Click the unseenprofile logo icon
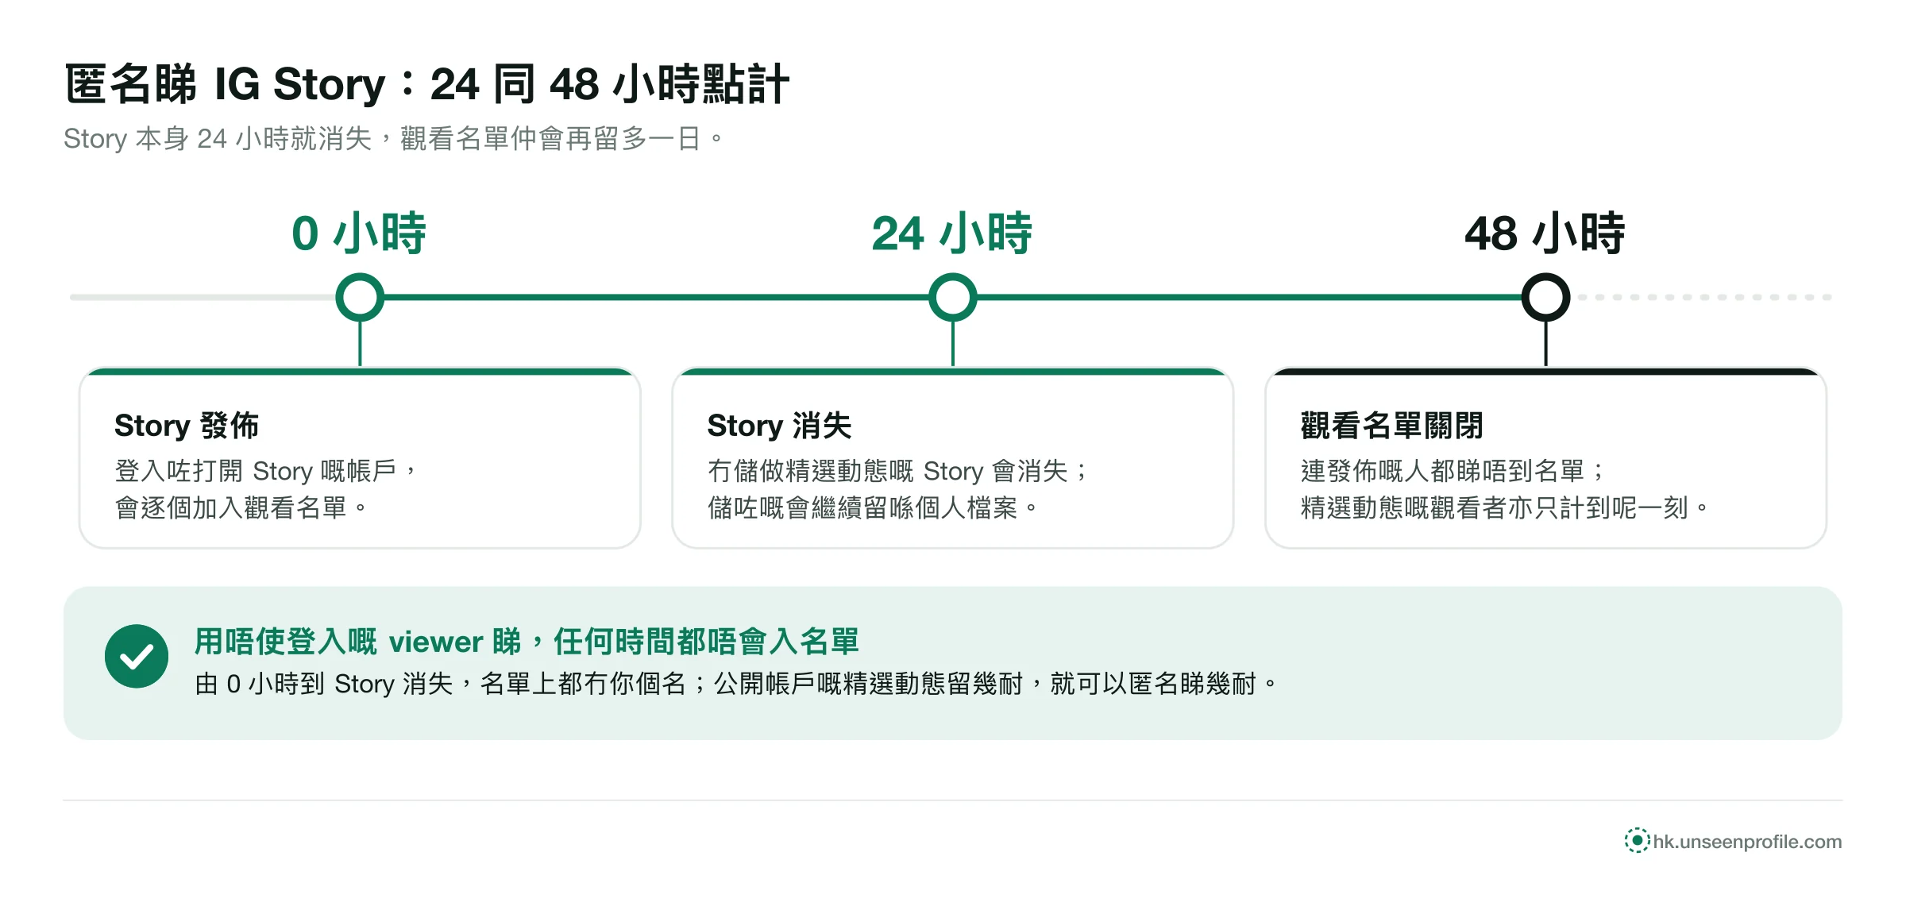This screenshot has height=918, width=1906. click(1637, 840)
